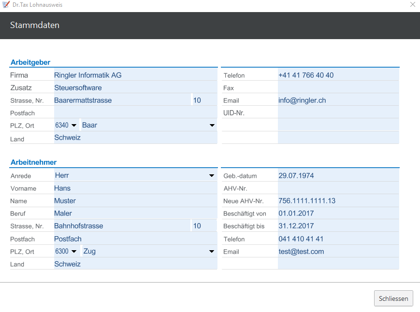Click the employer Telefon field +41 41 766 40 40
The width and height of the screenshot is (420, 312).
(x=338, y=75)
